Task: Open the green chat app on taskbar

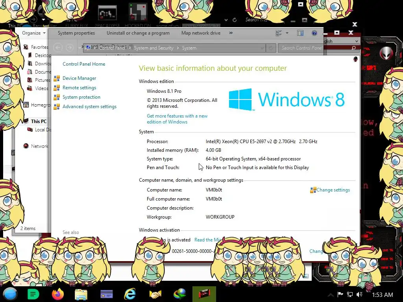Action: pyautogui.click(x=33, y=294)
